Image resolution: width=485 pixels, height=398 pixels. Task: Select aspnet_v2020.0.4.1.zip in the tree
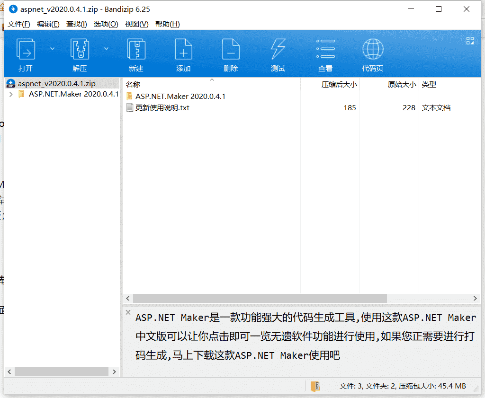click(57, 83)
